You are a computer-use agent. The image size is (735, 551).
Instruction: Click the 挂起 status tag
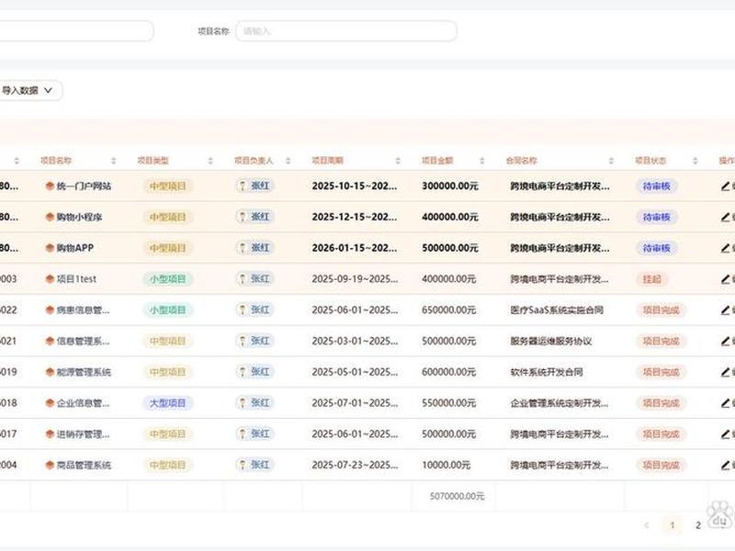point(651,279)
